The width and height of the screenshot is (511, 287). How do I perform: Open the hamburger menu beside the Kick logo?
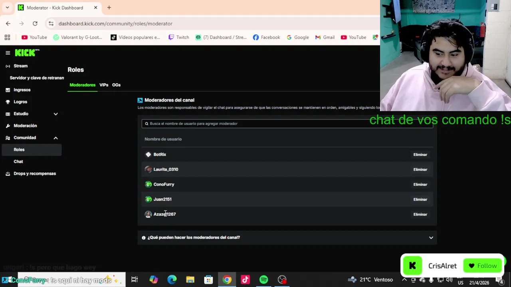point(8,53)
